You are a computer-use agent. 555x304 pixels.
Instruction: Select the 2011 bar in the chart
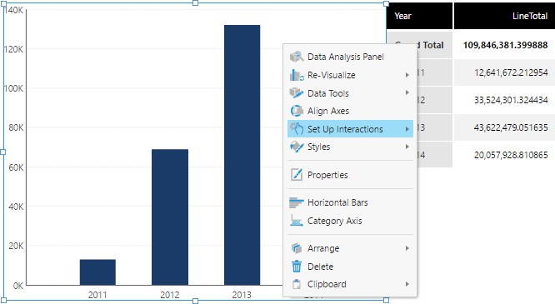[97, 272]
